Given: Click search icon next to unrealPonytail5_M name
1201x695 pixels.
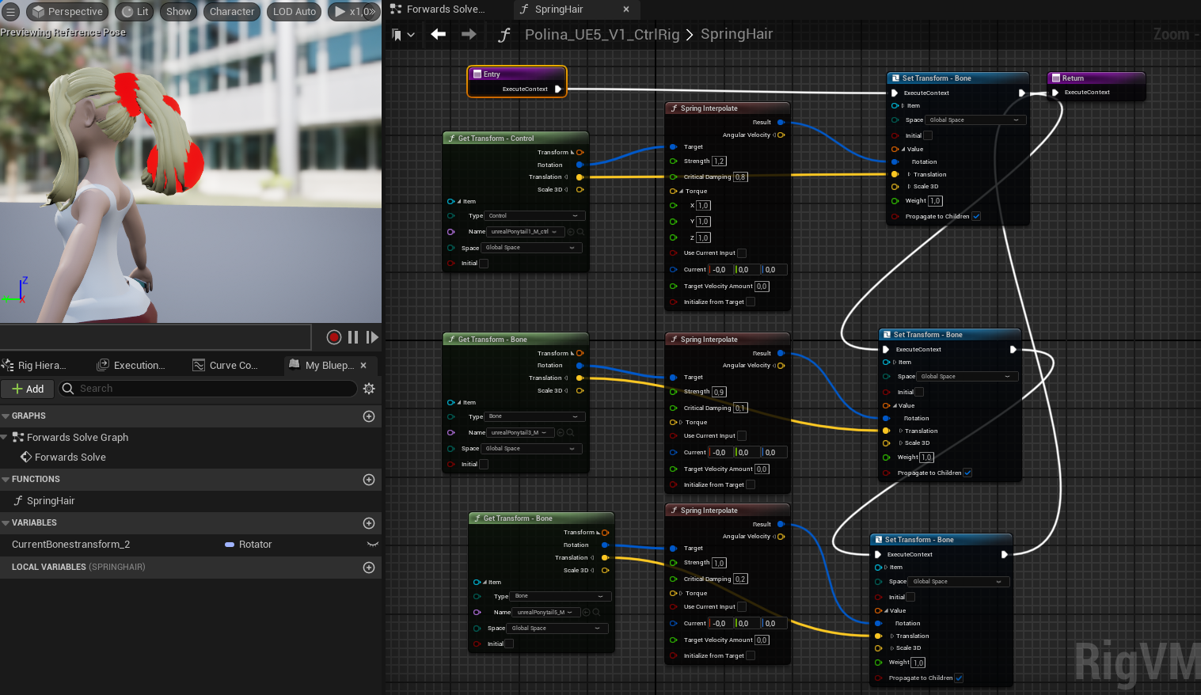Looking at the screenshot, I should point(595,613).
